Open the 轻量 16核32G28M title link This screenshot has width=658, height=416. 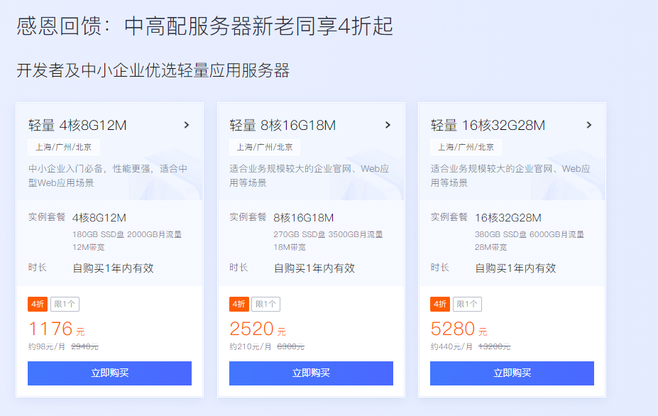[x=488, y=125]
